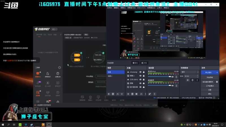The image size is (226, 127).
Task: Open the scene transition type dropdown
Action: point(190,72)
